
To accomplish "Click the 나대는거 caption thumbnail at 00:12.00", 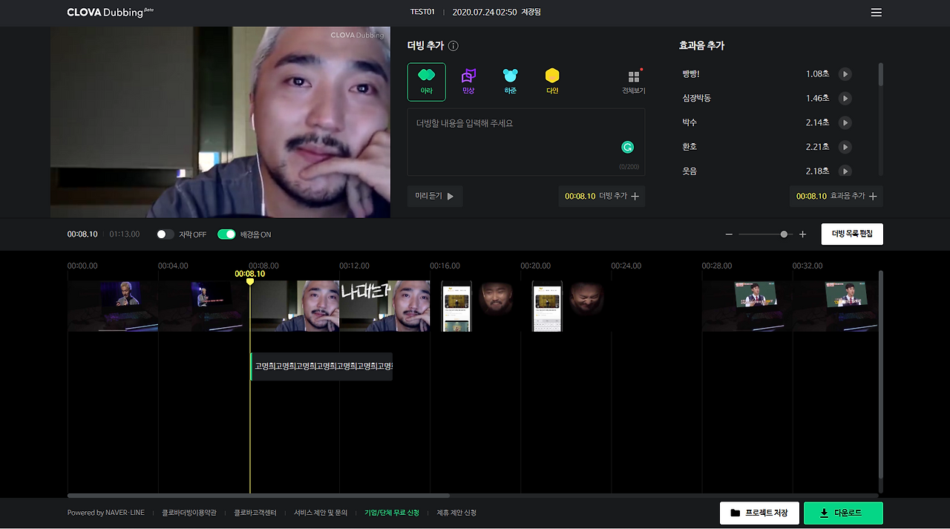I will tap(384, 306).
